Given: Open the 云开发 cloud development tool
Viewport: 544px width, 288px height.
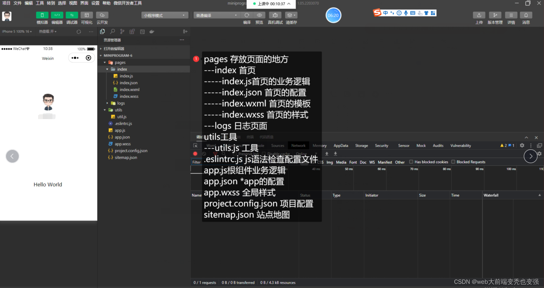Looking at the screenshot, I should pyautogui.click(x=102, y=15).
